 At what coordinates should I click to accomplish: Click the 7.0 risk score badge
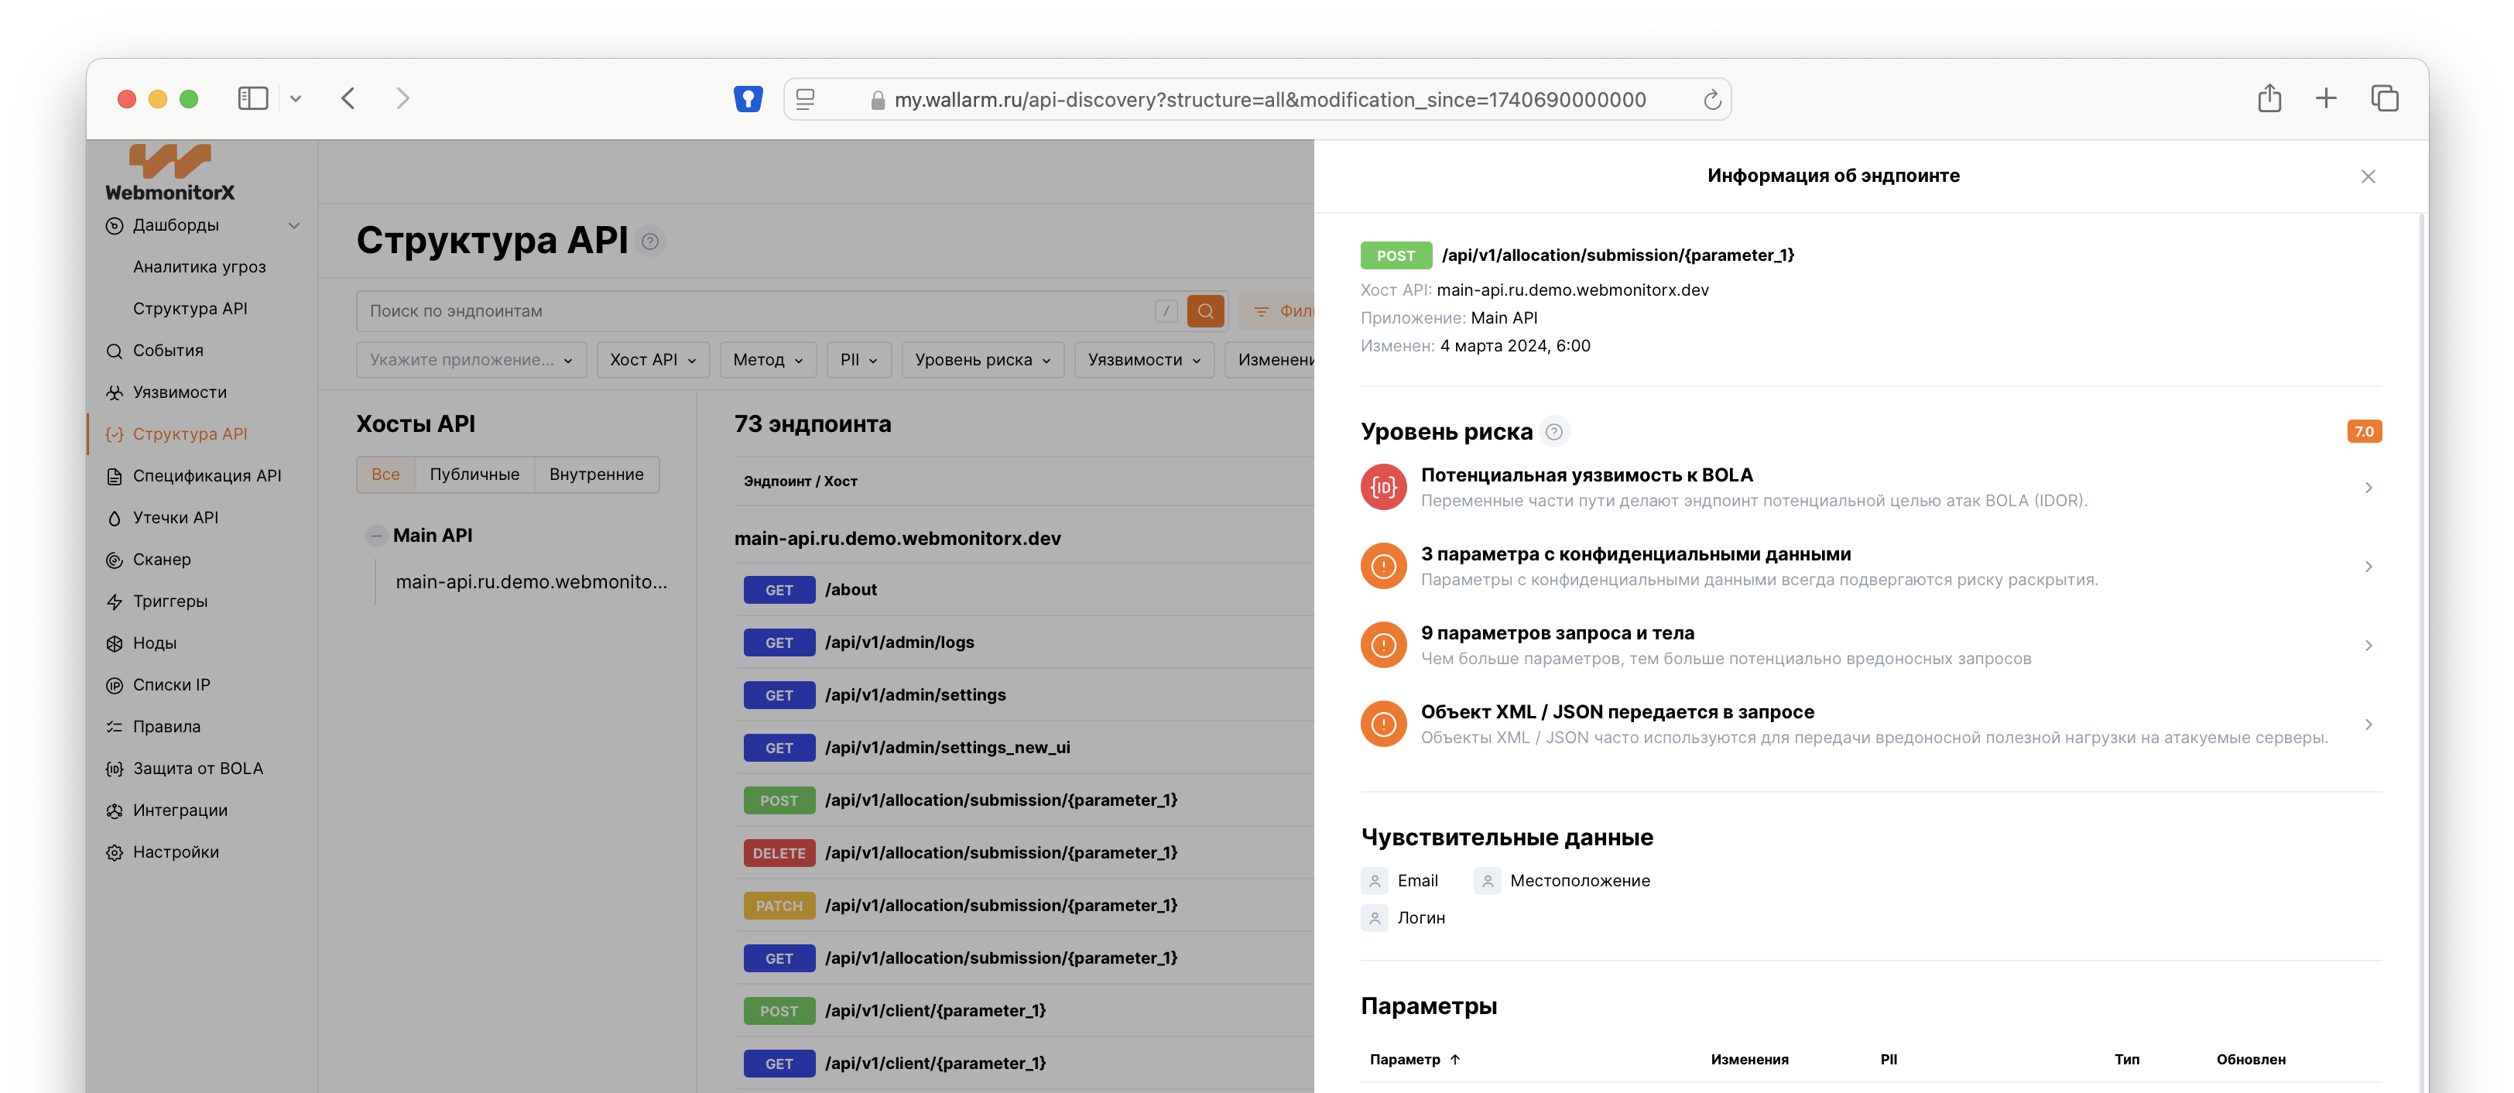[x=2363, y=431]
